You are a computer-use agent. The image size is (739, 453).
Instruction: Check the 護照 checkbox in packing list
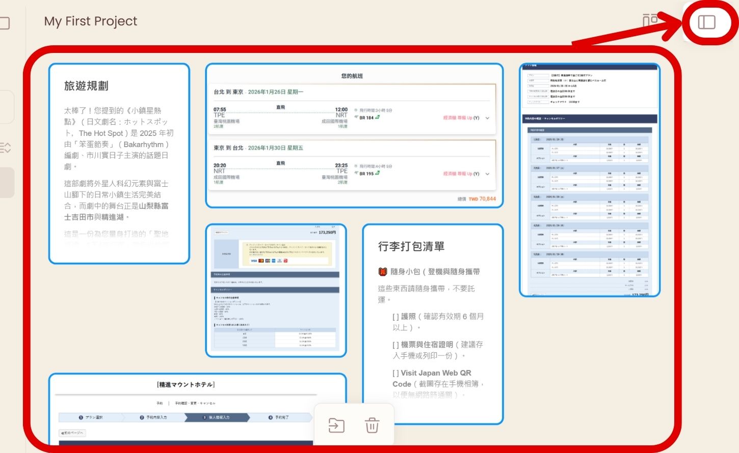tap(397, 316)
